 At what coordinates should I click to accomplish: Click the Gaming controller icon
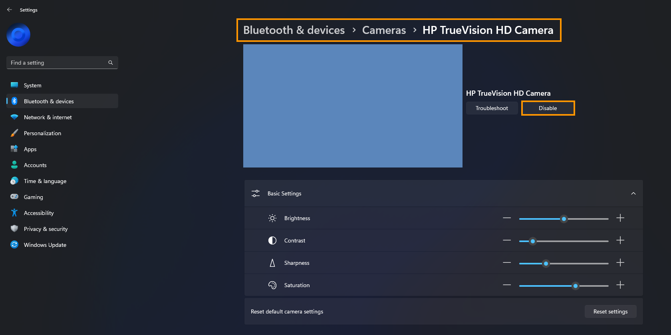click(x=14, y=197)
